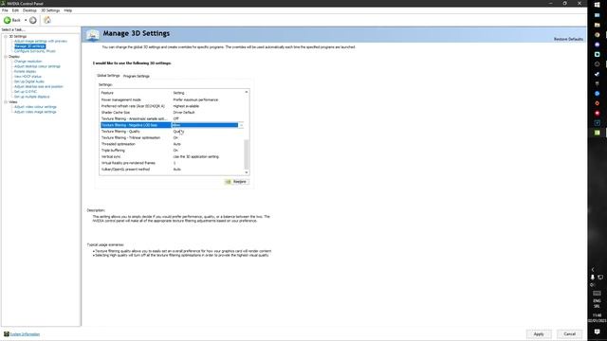Show hidden system tray icons chevron
This screenshot has height=341, width=607.
tap(593, 269)
